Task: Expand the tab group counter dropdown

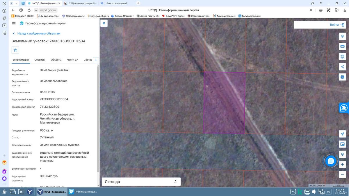Action: (x=13, y=3)
